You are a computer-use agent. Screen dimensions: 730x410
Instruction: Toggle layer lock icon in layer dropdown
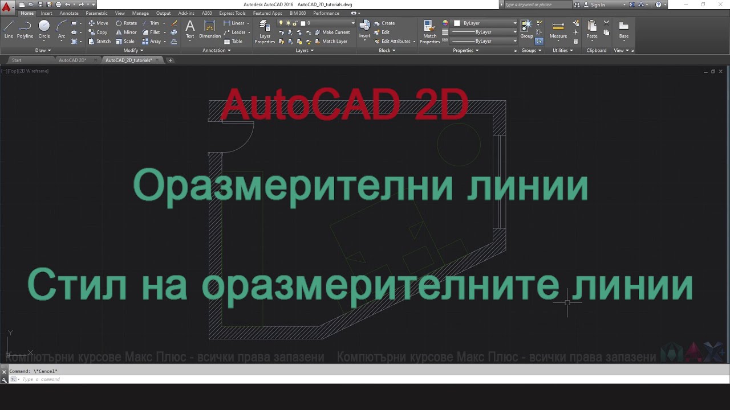tap(295, 23)
